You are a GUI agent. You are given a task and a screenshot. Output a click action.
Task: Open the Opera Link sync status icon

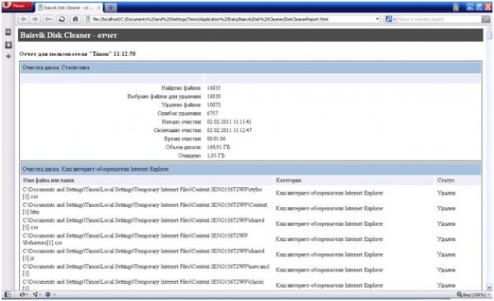pos(23,294)
